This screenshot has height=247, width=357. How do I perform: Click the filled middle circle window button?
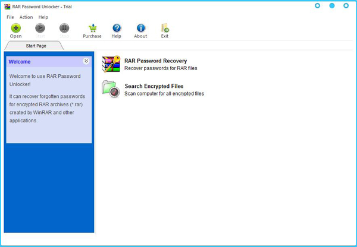[x=332, y=6]
